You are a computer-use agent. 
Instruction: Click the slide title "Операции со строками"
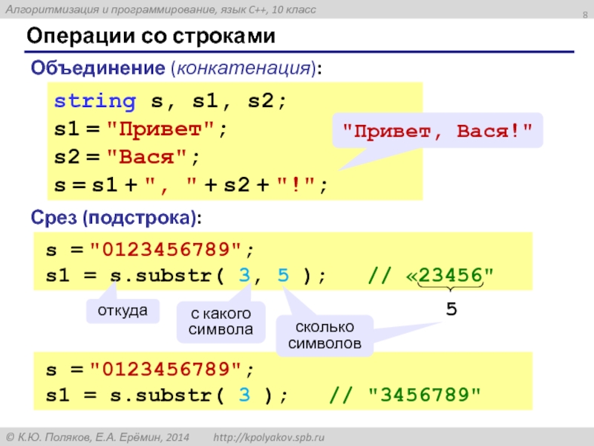151,36
